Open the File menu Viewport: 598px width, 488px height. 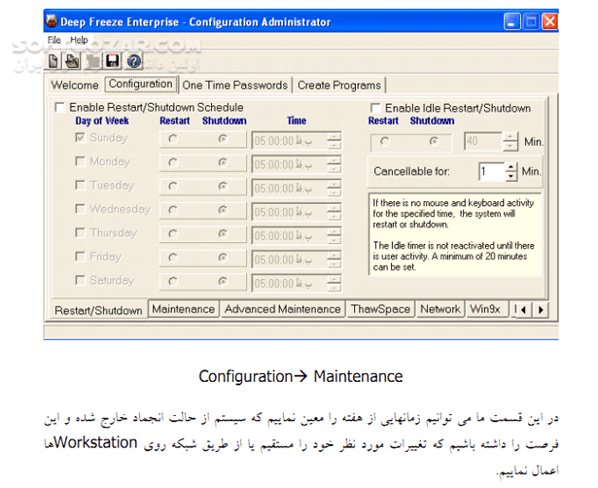point(53,41)
